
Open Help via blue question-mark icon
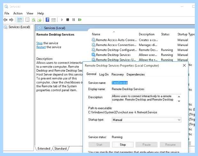point(47,20)
